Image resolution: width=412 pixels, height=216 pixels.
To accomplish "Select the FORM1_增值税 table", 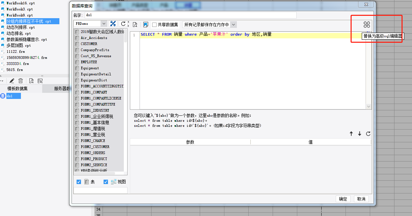I will 93,129.
